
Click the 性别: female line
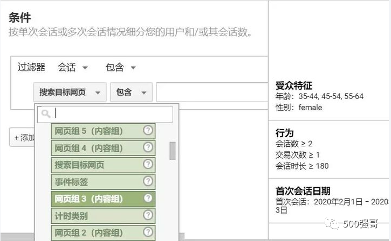299,108
